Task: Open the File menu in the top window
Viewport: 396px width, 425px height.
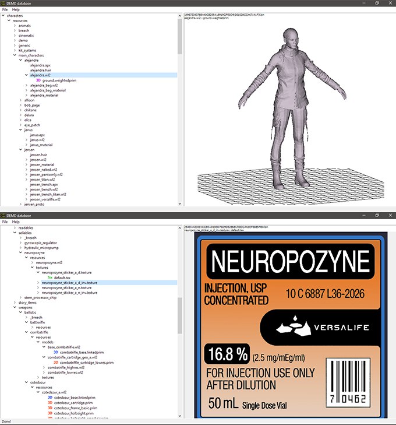Action: point(5,10)
